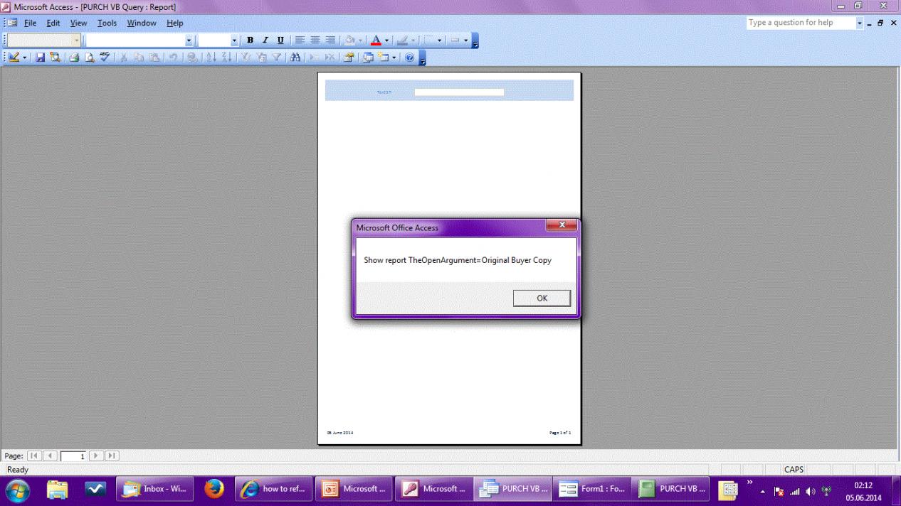Screen dimensions: 901x506
Task: Click the Cut scissors icon
Action: (124, 58)
